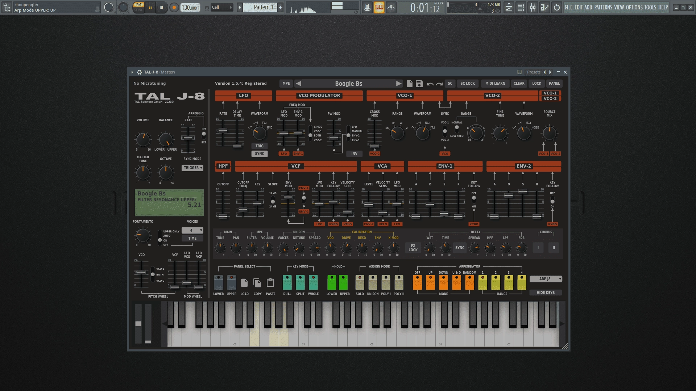Enable Dual key mode
696x391 pixels.
pos(287,282)
